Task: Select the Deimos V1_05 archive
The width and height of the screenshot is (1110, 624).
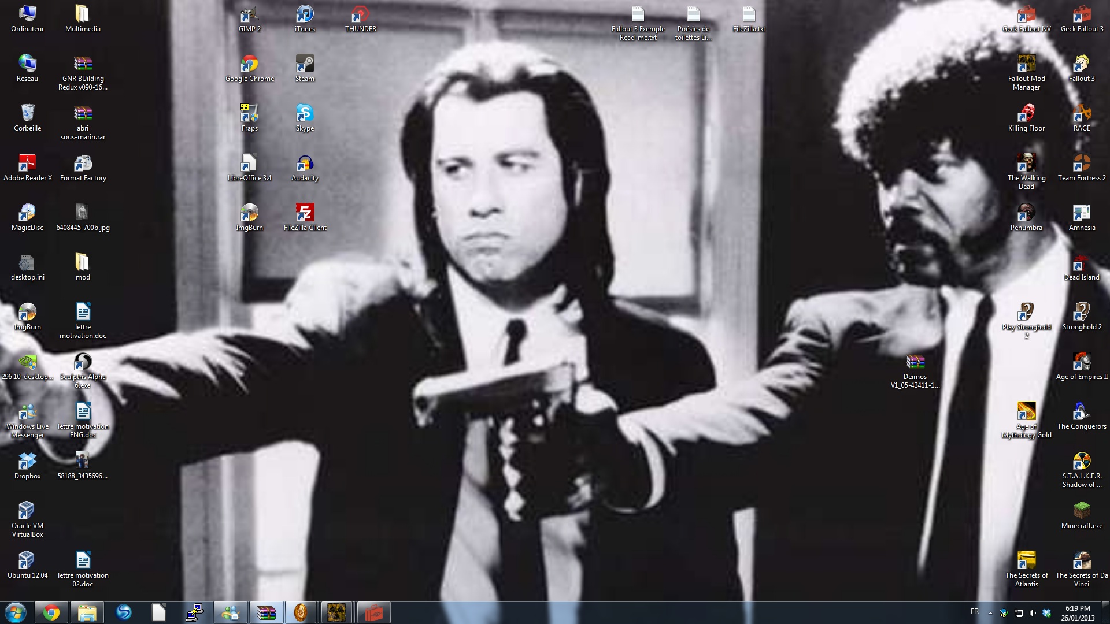Action: [x=915, y=370]
